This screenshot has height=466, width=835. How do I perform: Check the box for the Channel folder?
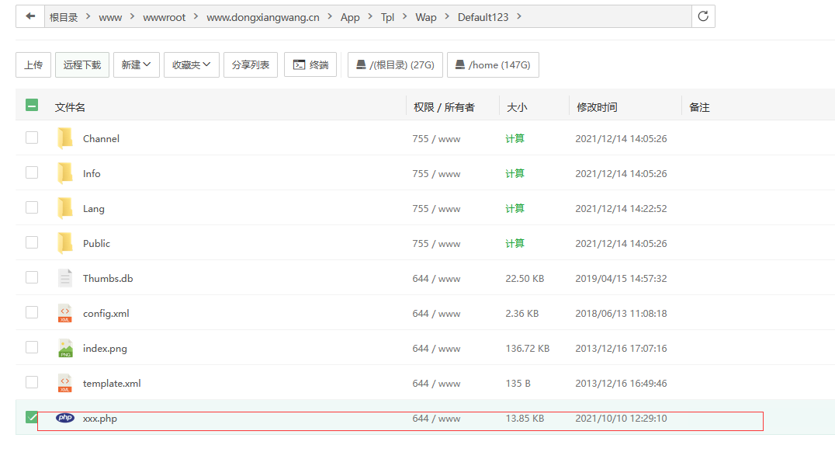(32, 137)
